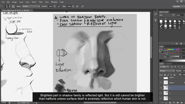Select the round brush preset labeled 100
Viewport: 185px width, 104px height.
(x=175, y=22)
